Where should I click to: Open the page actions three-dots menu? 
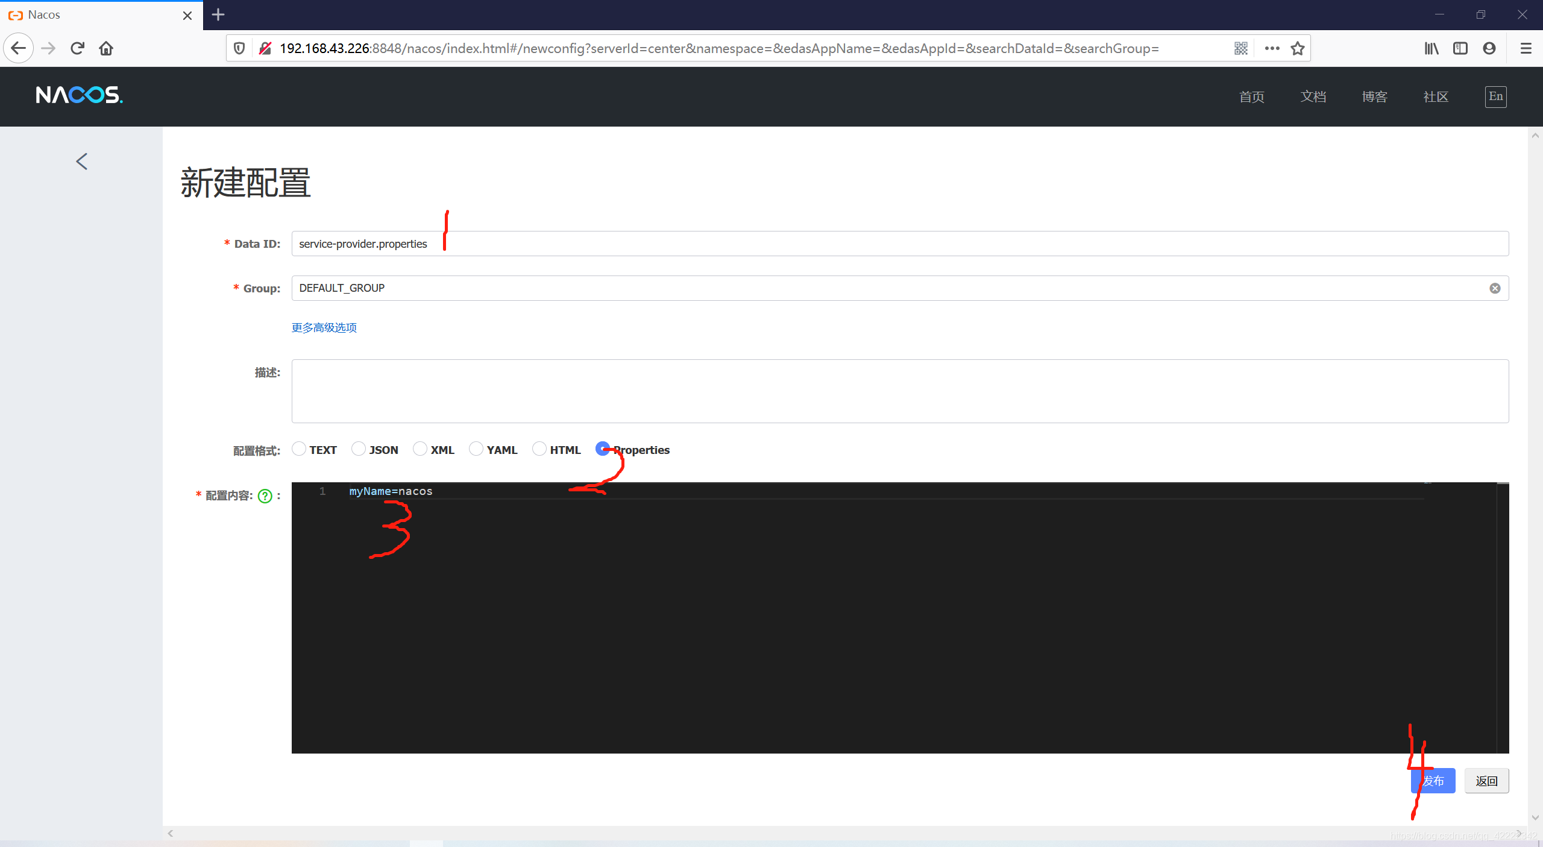[x=1272, y=48]
